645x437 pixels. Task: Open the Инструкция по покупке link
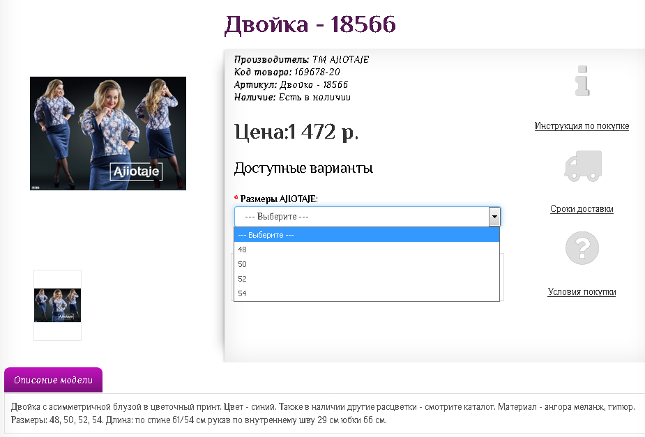(x=582, y=125)
